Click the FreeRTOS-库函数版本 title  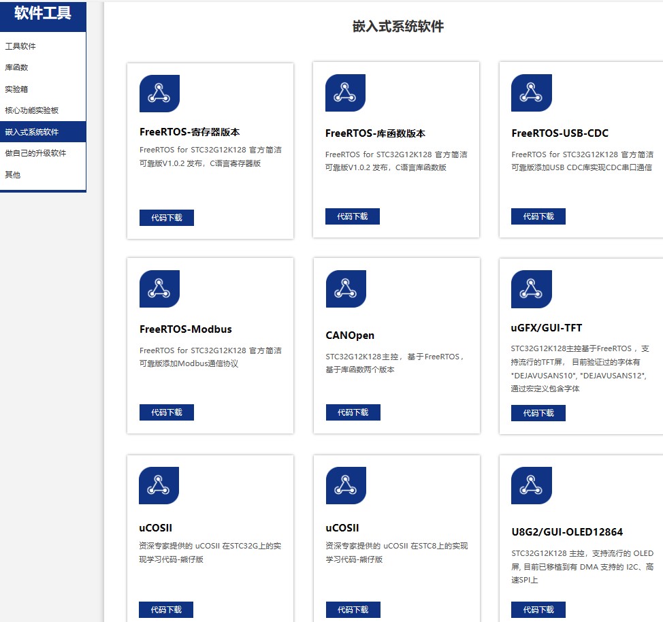click(x=375, y=133)
